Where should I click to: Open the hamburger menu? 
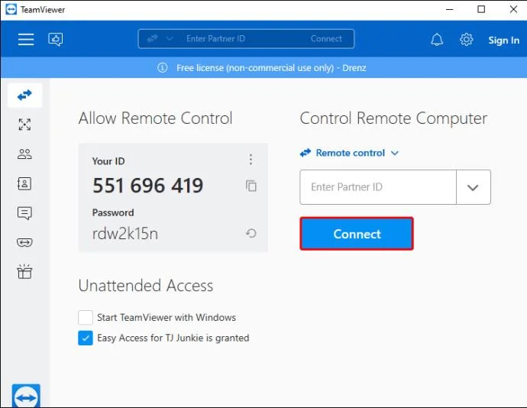[x=26, y=40]
